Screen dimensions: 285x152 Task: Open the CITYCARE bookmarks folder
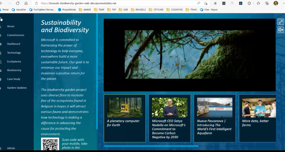point(156,10)
